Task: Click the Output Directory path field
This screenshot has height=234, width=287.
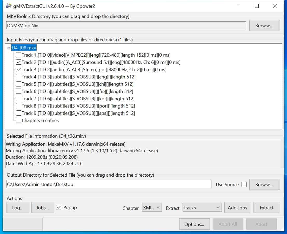Action: pos(109,184)
